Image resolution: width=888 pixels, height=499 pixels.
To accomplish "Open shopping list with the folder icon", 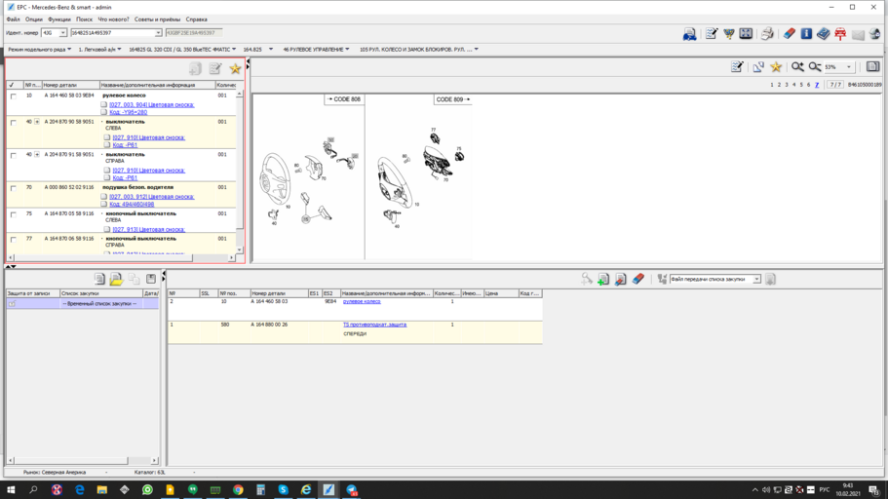I will click(x=116, y=279).
